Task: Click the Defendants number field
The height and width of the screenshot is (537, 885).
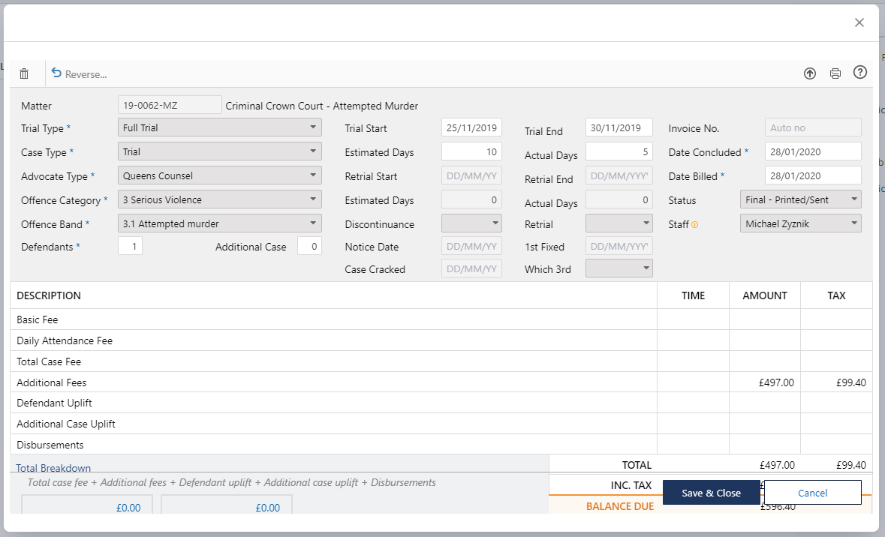Action: (x=130, y=246)
